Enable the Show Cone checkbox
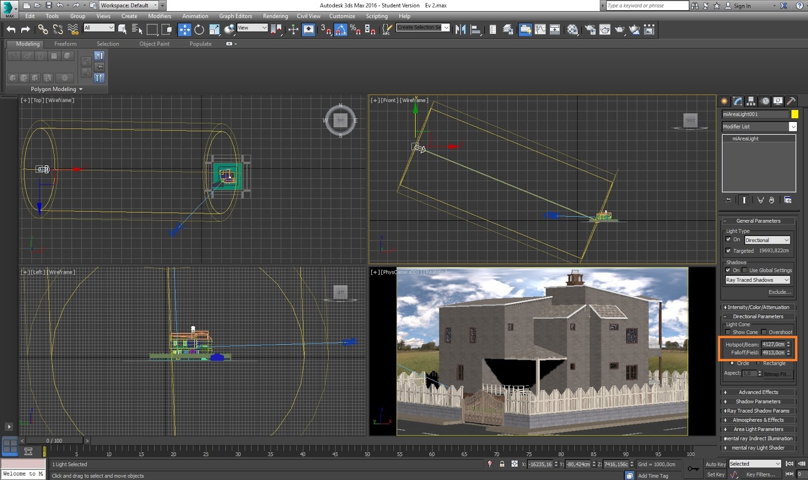Image resolution: width=808 pixels, height=480 pixels. [x=728, y=332]
